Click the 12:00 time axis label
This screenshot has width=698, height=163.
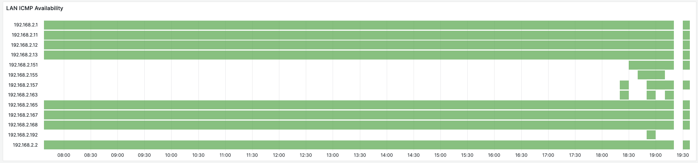click(279, 155)
